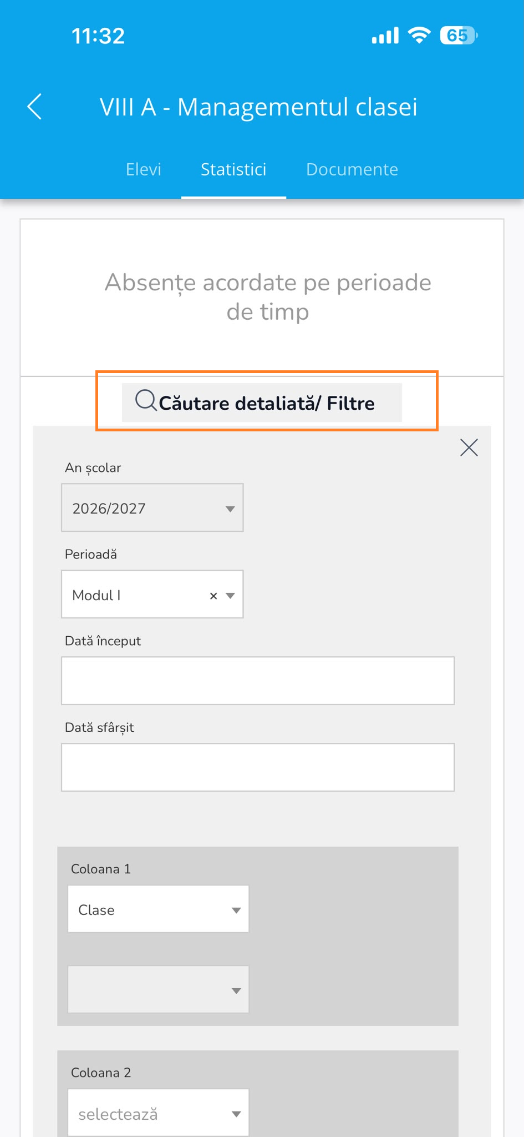Screen dimensions: 524x1137
Task: Clear the Modul I selection
Action: pos(213,596)
